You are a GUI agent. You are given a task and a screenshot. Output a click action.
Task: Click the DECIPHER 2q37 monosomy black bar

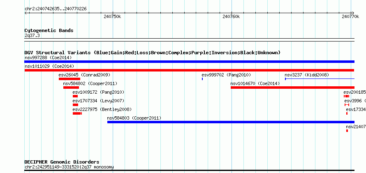coord(189,171)
